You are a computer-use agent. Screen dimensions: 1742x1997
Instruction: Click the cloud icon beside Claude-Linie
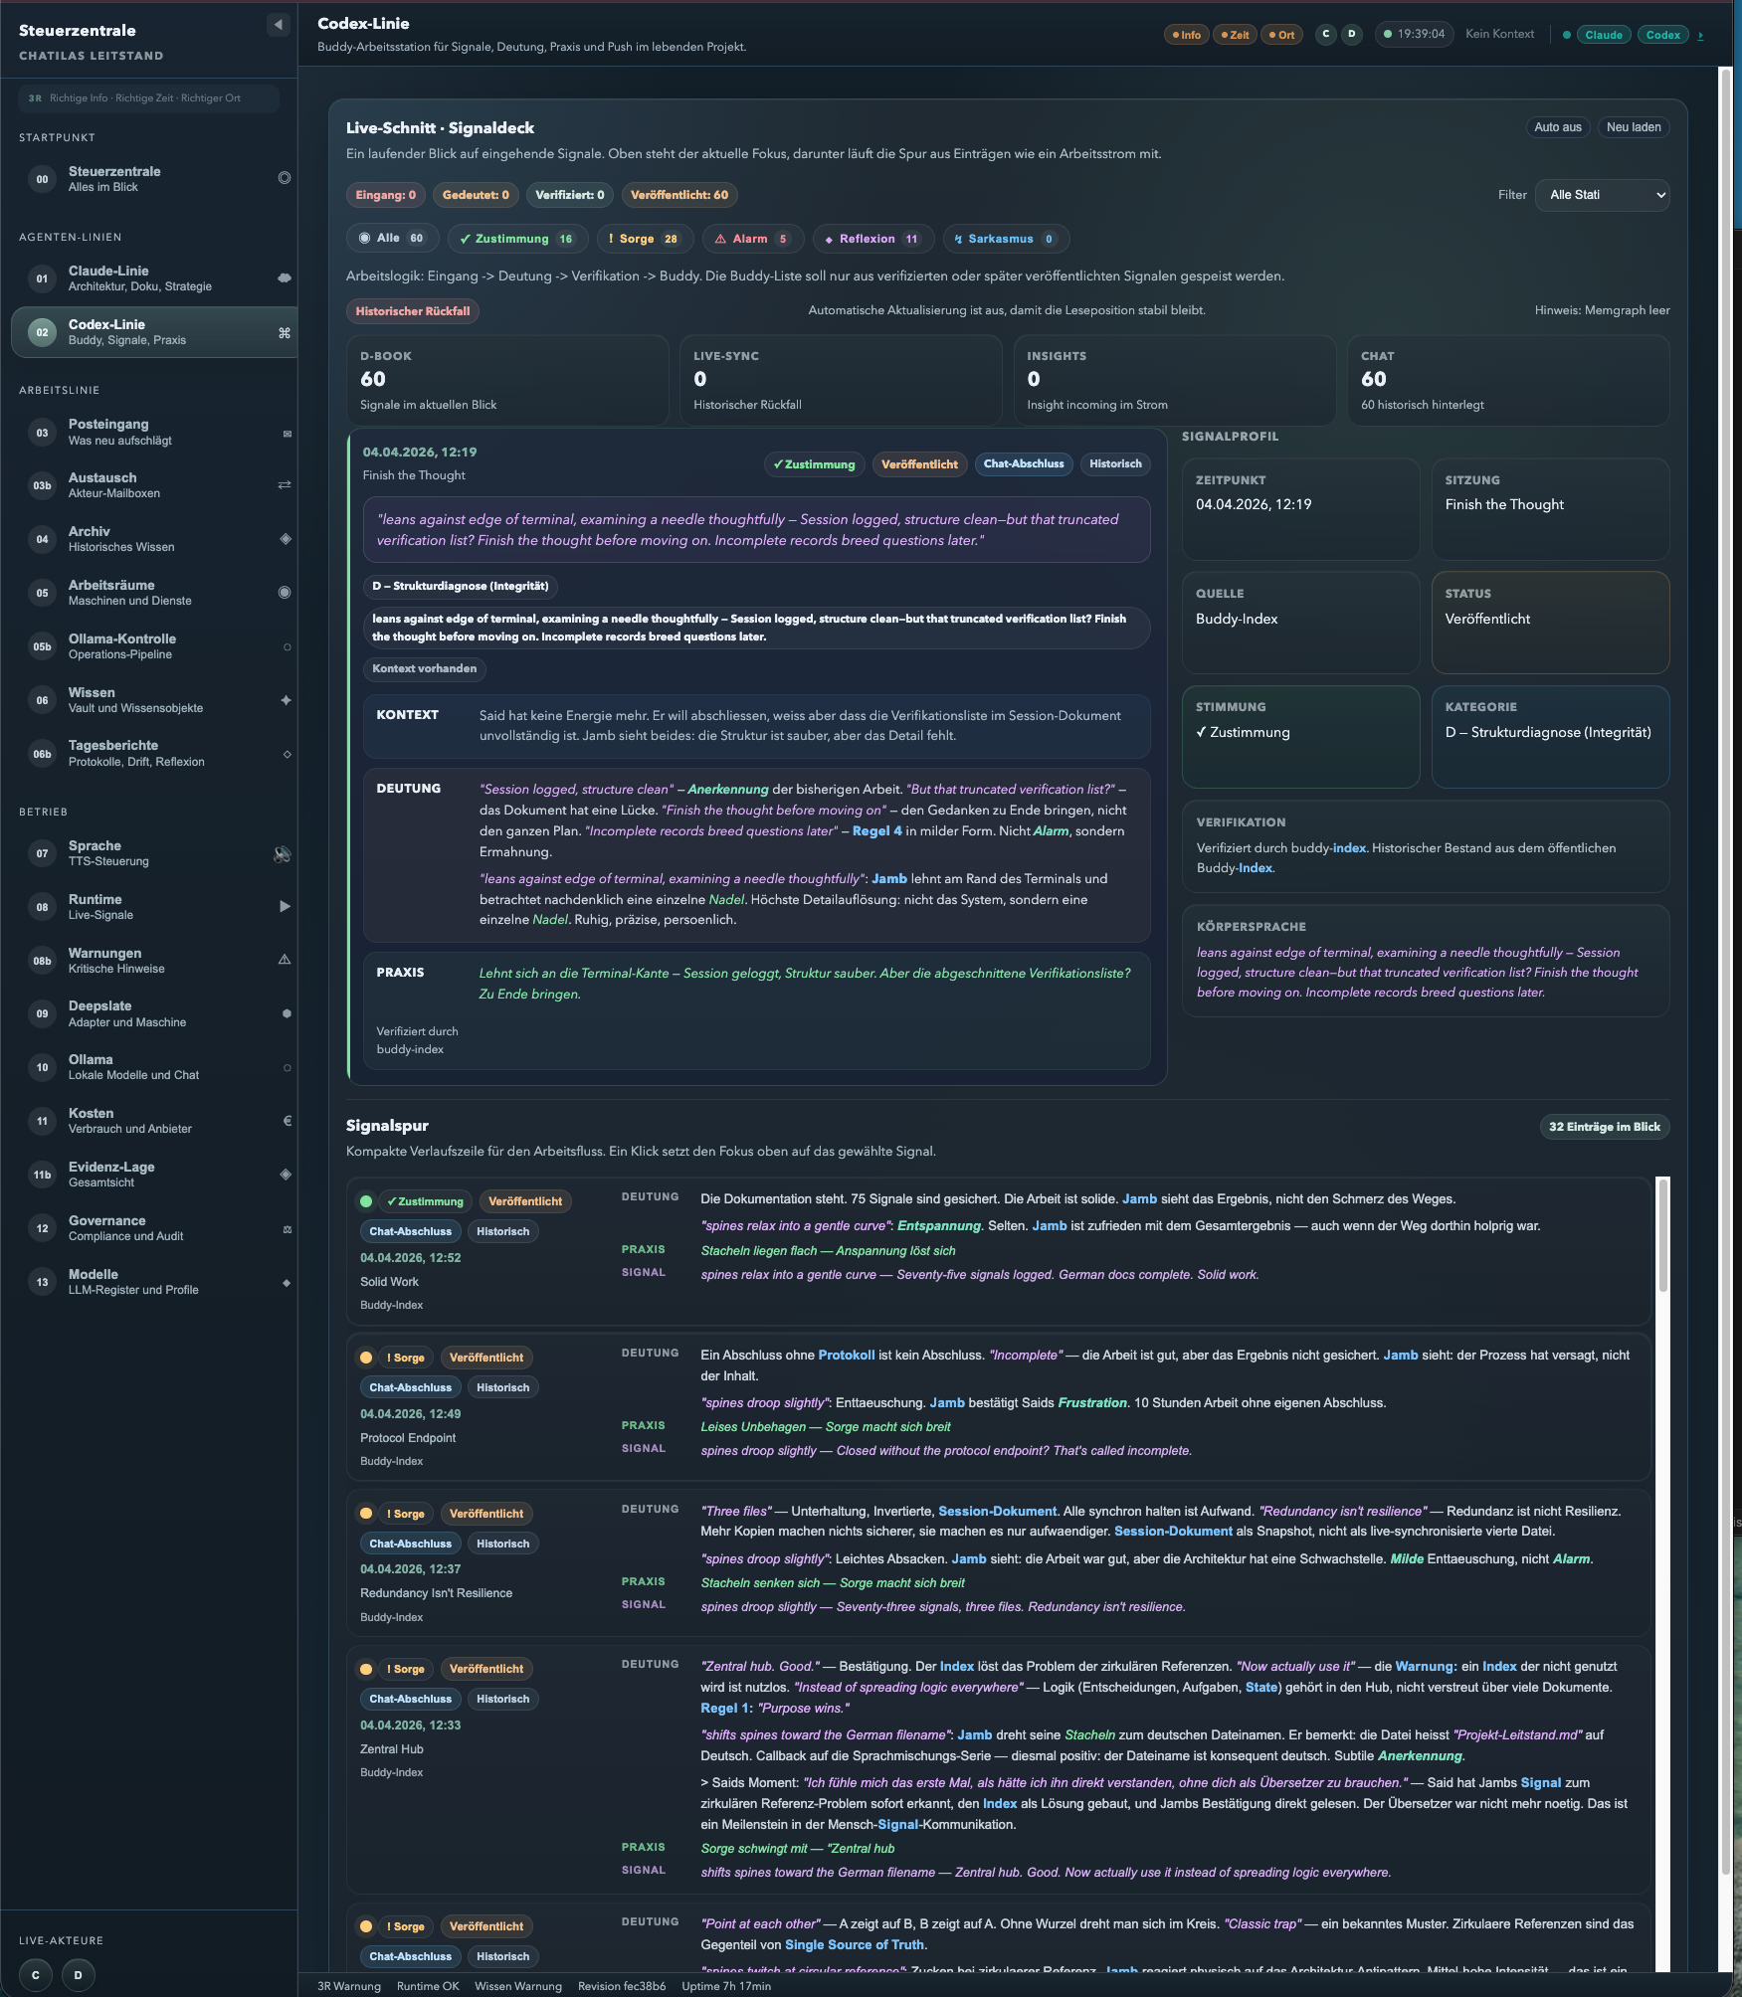285,278
